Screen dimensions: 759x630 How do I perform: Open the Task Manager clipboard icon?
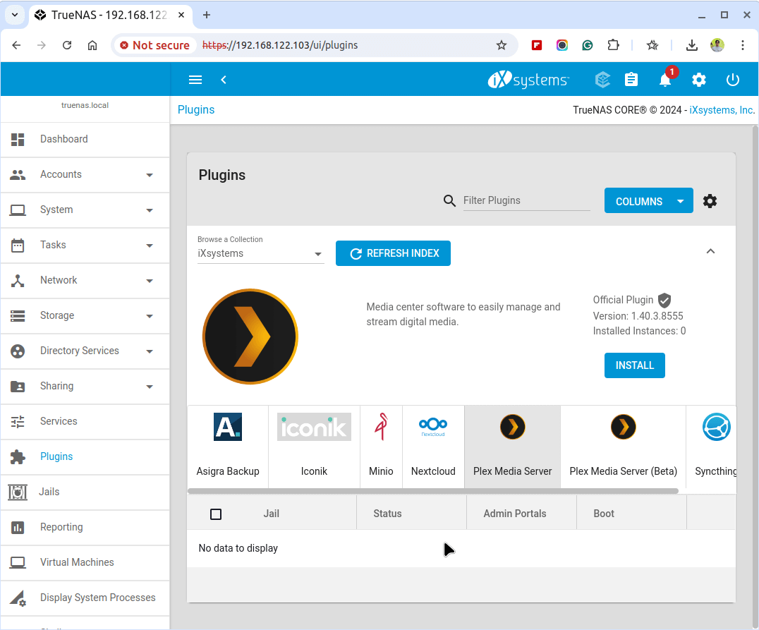tap(631, 80)
